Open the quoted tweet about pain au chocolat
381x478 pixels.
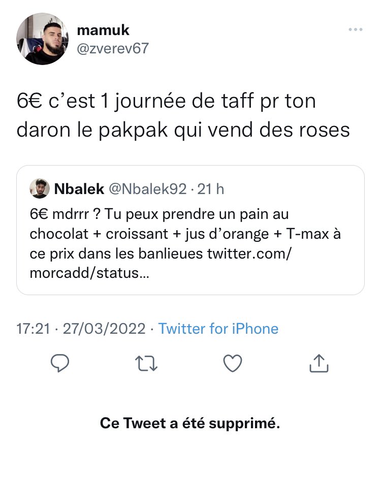190,230
